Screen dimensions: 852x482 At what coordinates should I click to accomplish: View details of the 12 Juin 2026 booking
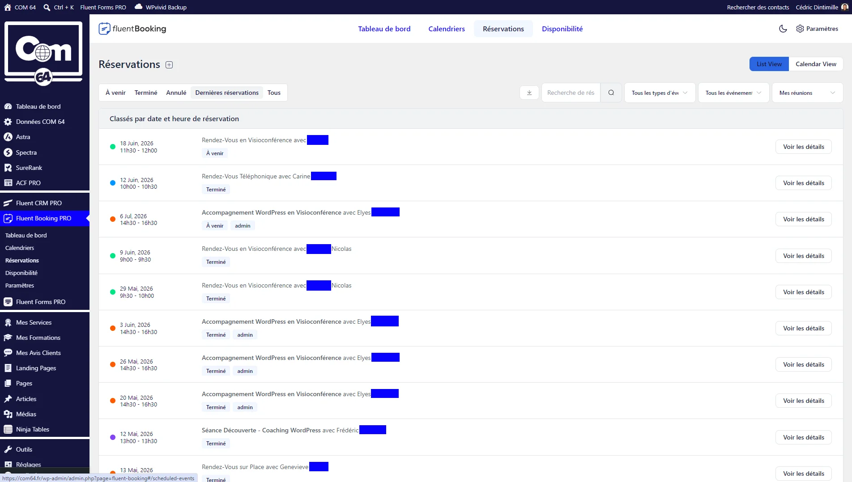coord(803,183)
